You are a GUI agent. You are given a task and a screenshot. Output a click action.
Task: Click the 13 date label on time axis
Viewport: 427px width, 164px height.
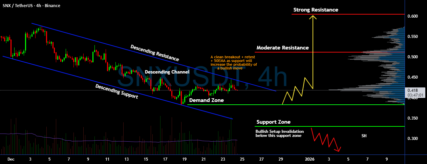click(127, 159)
